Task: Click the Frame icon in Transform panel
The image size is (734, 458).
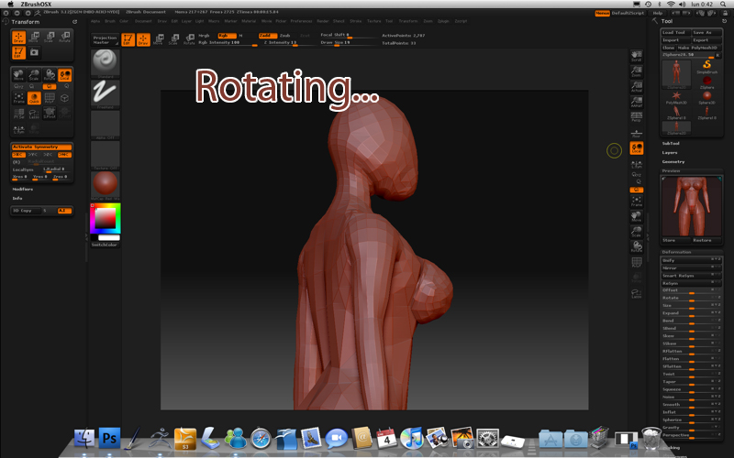Action: click(x=18, y=98)
